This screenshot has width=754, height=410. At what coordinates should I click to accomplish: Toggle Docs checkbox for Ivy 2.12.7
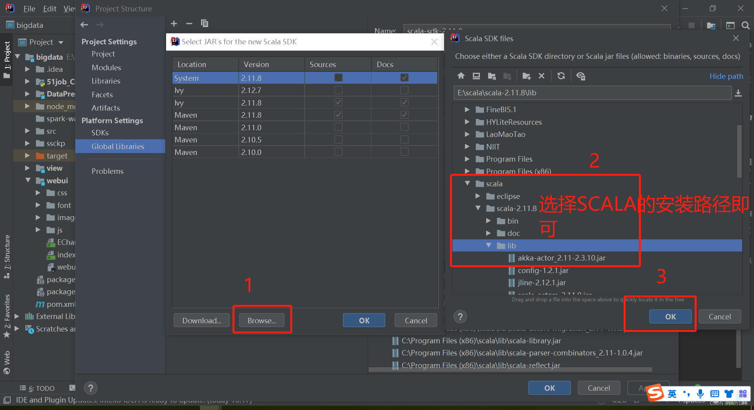[x=404, y=90]
